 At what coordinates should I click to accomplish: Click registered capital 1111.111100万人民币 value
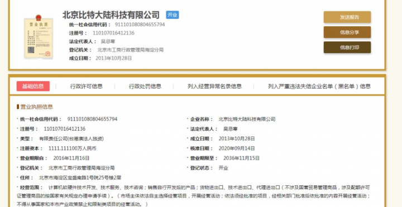coord(72,148)
